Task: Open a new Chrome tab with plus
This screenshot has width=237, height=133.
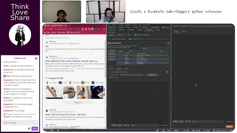Action: coord(70,25)
